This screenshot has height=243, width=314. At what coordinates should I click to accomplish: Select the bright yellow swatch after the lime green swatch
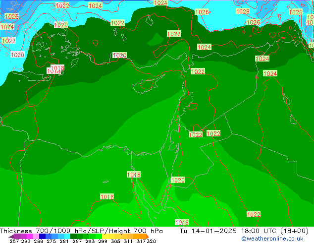click(105, 237)
